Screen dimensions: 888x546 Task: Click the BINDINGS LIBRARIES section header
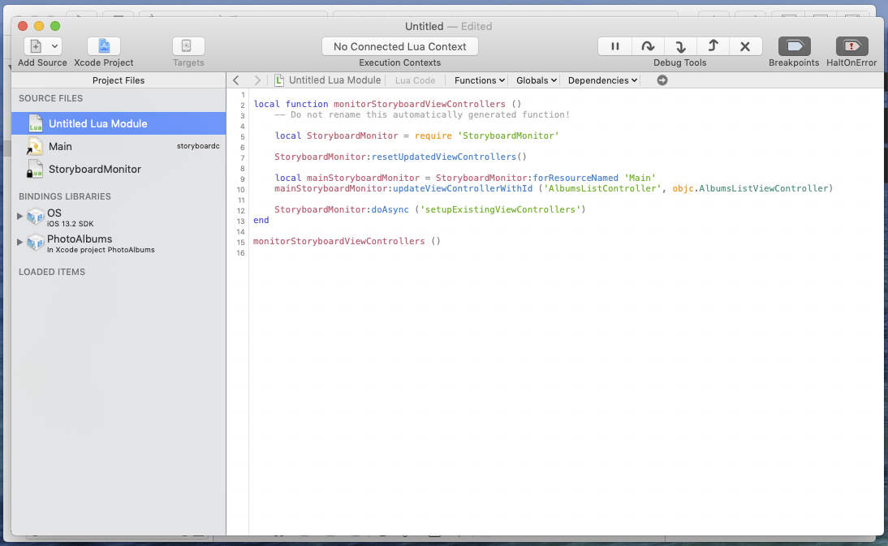(65, 196)
